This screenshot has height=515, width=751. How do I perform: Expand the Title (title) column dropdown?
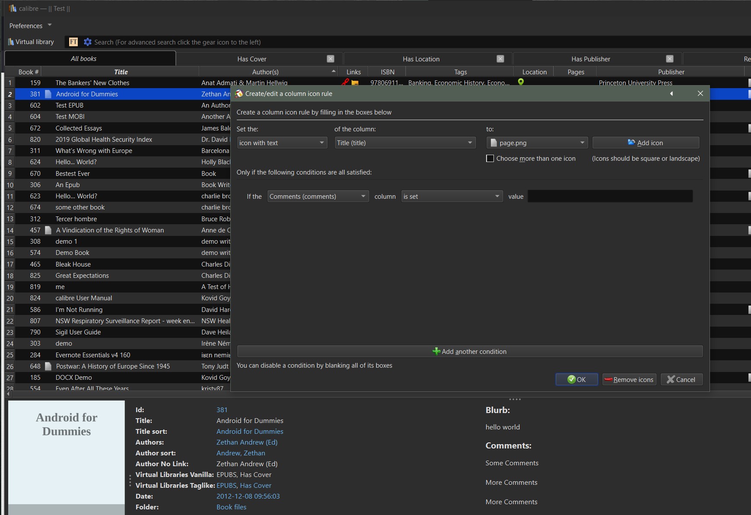click(x=405, y=143)
